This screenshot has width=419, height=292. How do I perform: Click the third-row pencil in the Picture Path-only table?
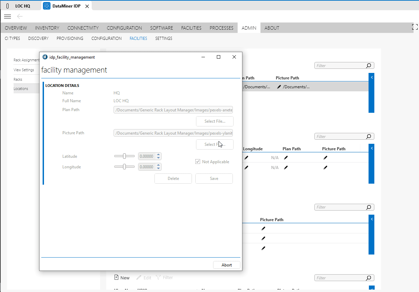(263, 248)
